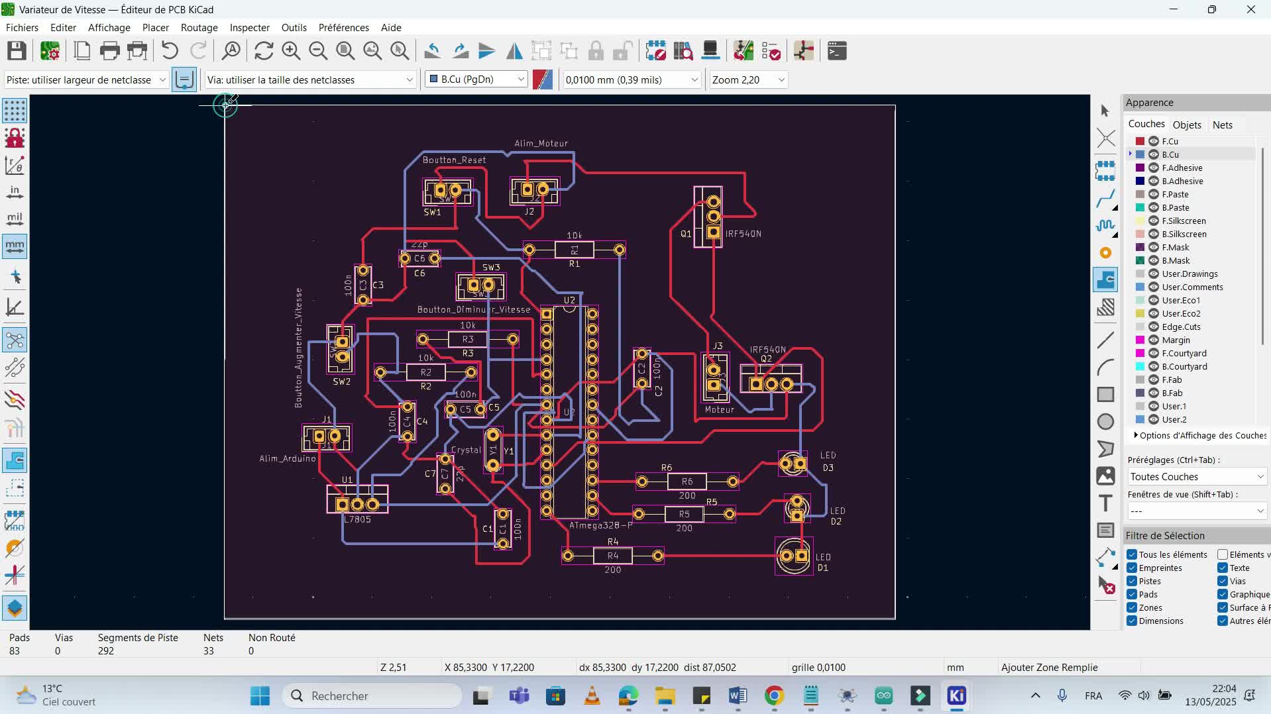This screenshot has height=714, width=1271.
Task: Open the Piste track width dropdown
Action: click(86, 80)
